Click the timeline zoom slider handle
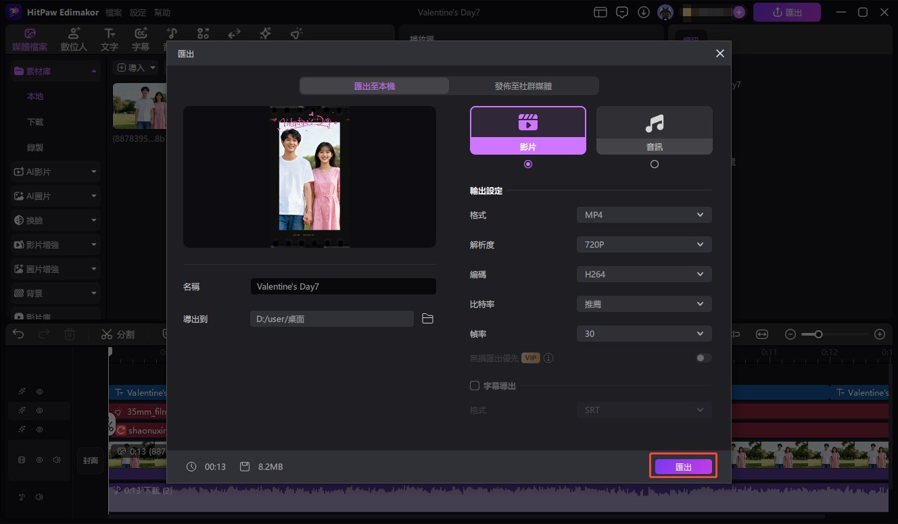 pos(818,334)
